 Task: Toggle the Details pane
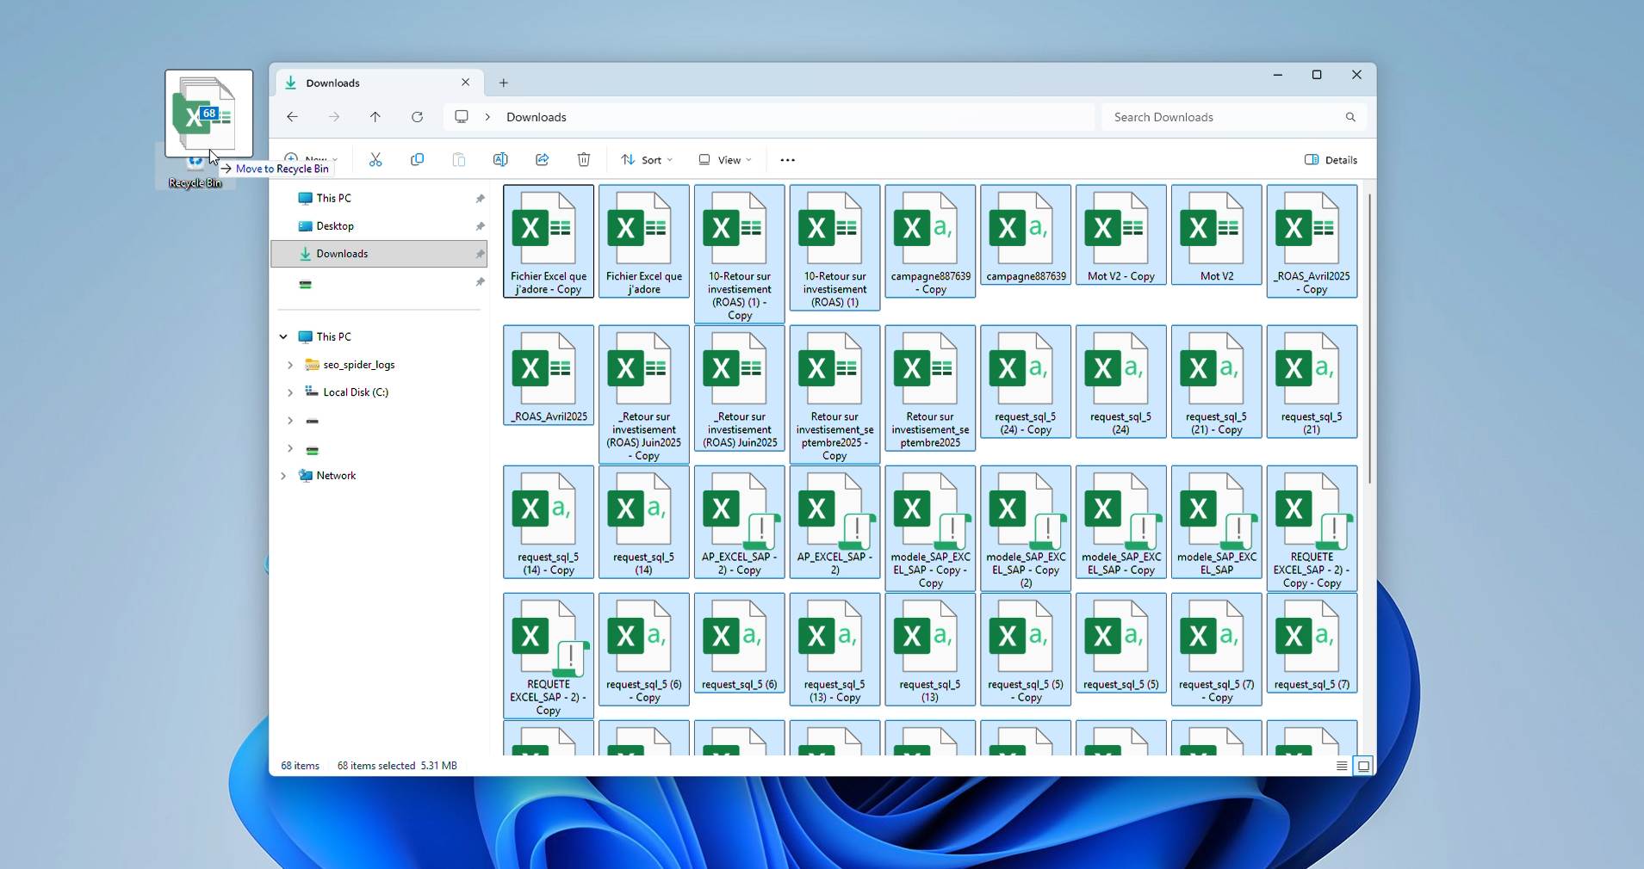pyautogui.click(x=1331, y=160)
